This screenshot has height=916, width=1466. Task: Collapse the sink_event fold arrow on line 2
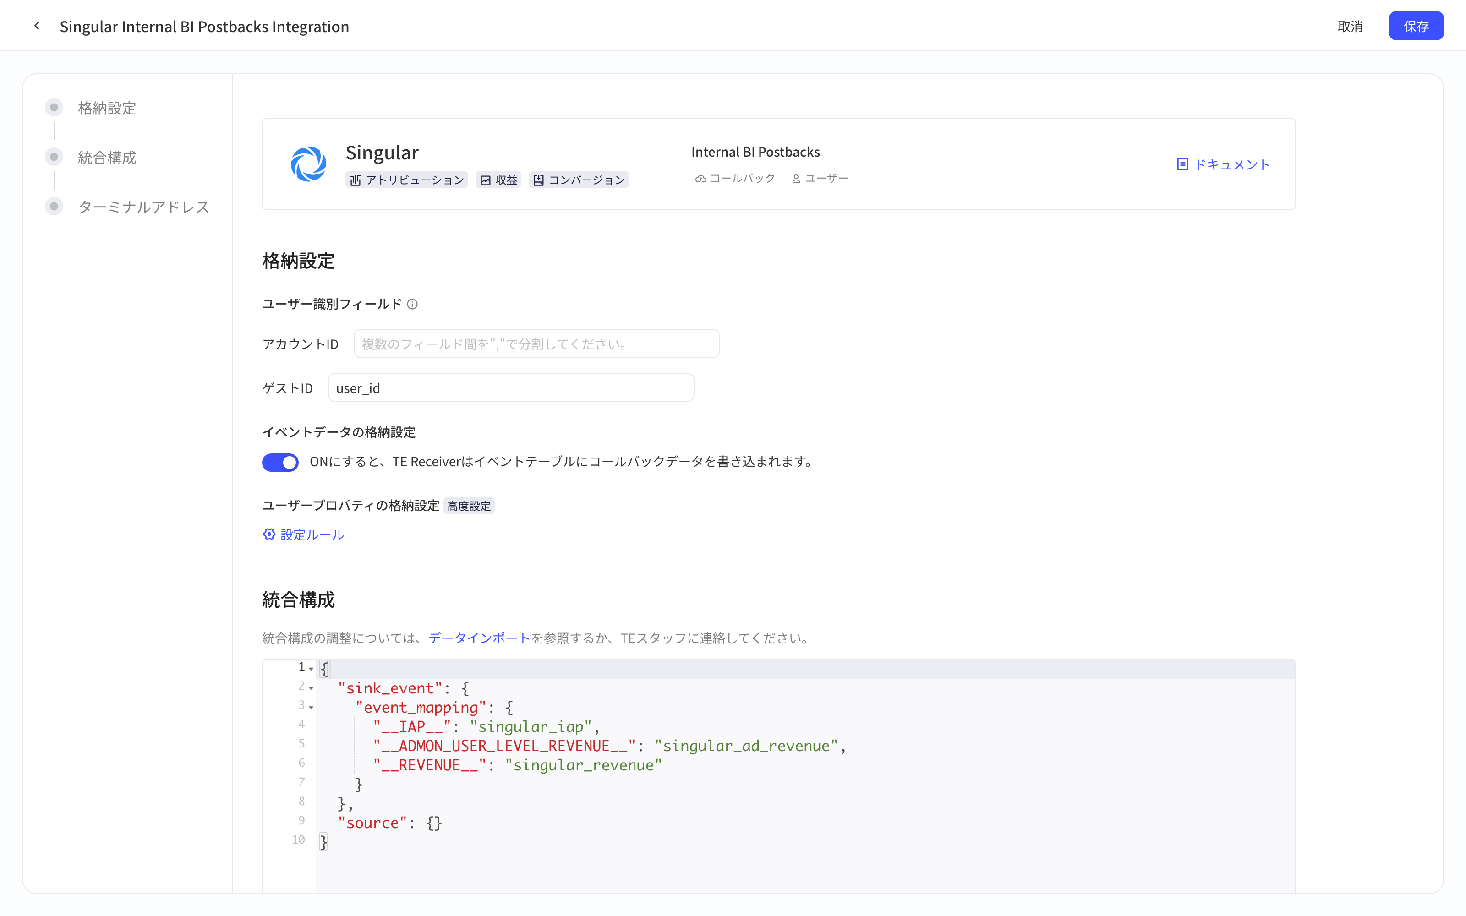click(311, 688)
